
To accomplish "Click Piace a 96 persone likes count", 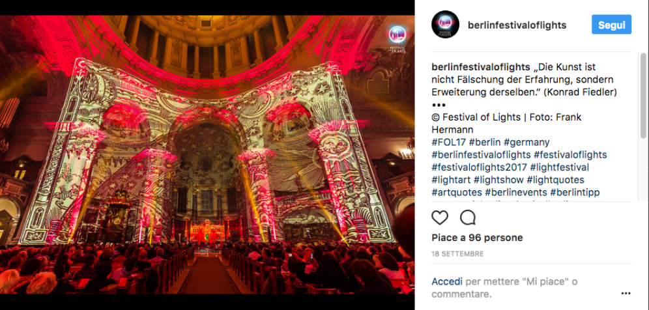I will coord(477,238).
